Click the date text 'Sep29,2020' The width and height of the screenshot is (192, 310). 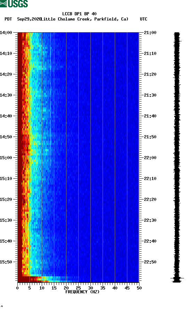pyautogui.click(x=29, y=19)
